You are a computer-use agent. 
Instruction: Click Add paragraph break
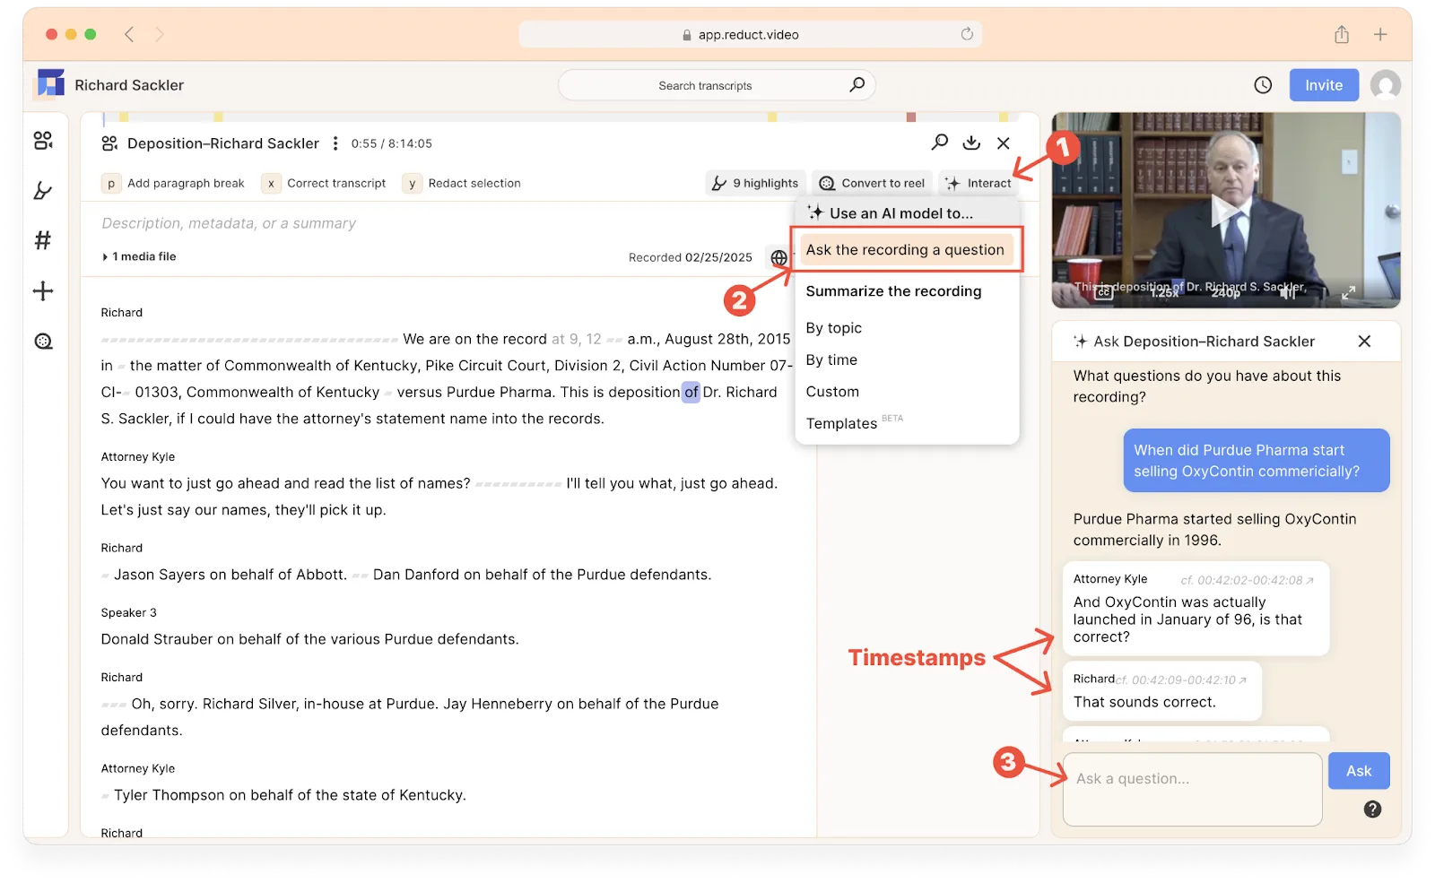click(x=173, y=183)
